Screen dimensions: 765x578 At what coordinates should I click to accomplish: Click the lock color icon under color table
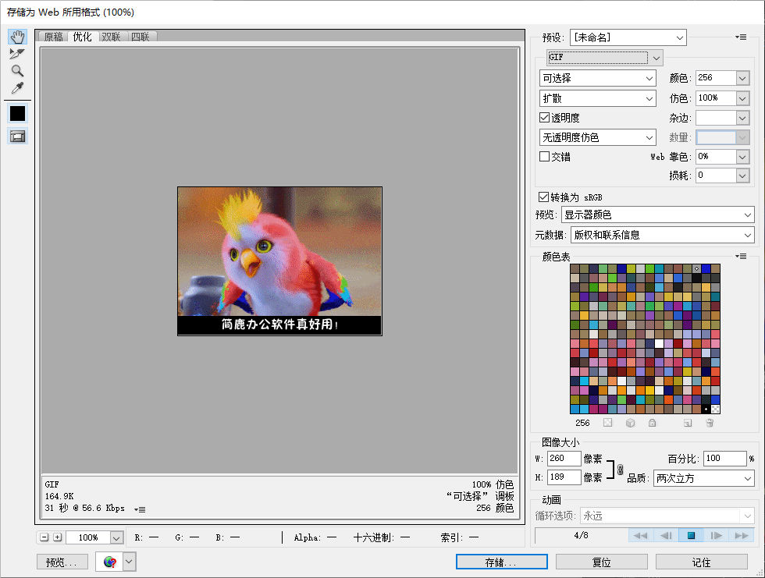652,423
